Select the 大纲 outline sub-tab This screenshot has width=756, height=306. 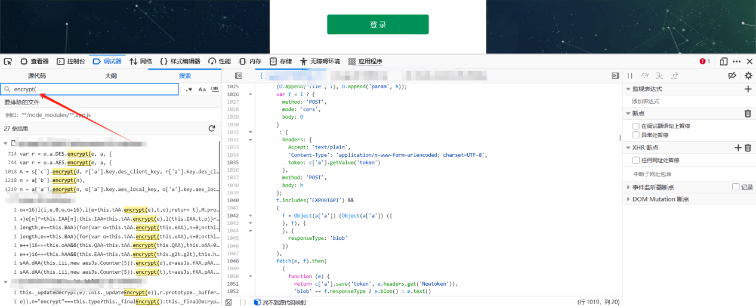click(x=111, y=76)
